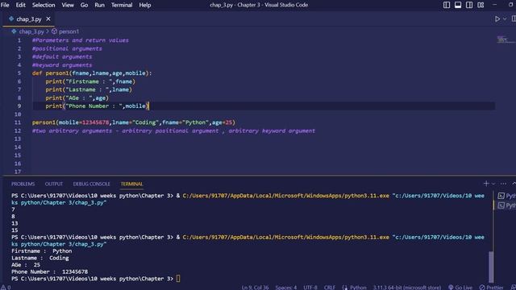Image resolution: width=516 pixels, height=290 pixels.
Task: Open the run options dropdown arrow
Action: click(x=505, y=19)
